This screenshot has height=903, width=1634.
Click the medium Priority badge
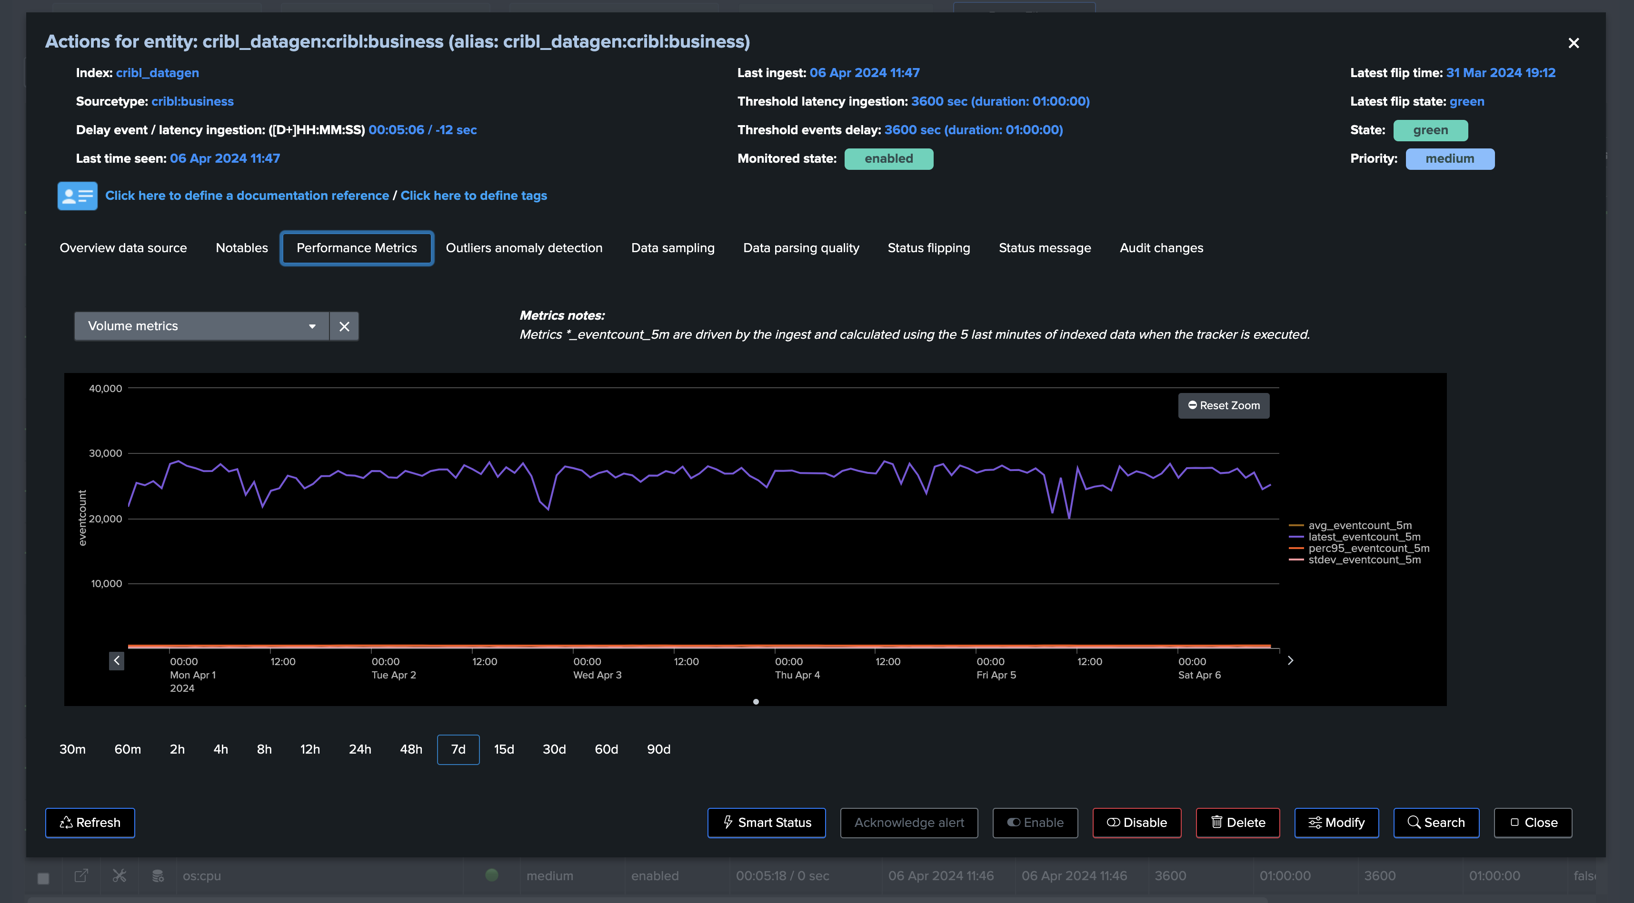pyautogui.click(x=1450, y=159)
